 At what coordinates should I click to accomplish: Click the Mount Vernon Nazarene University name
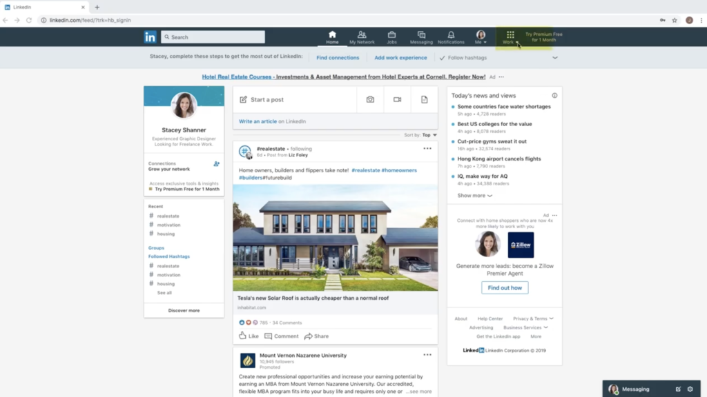click(303, 355)
